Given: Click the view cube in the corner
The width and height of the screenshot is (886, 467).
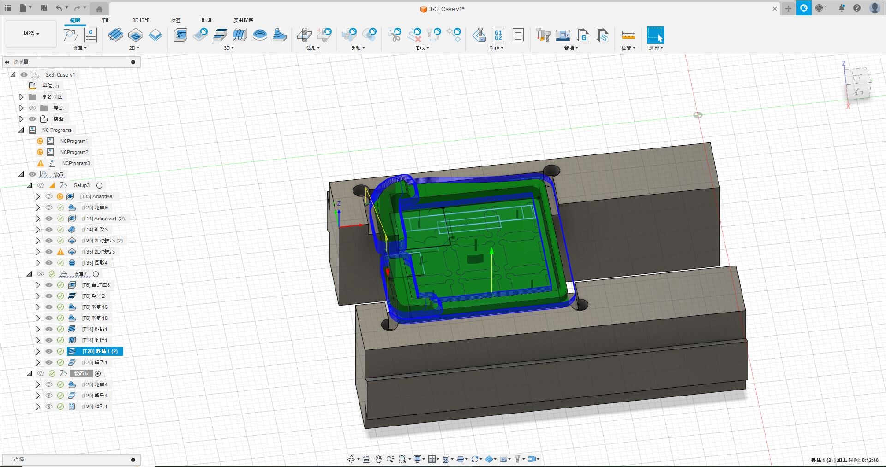Looking at the screenshot, I should [858, 84].
